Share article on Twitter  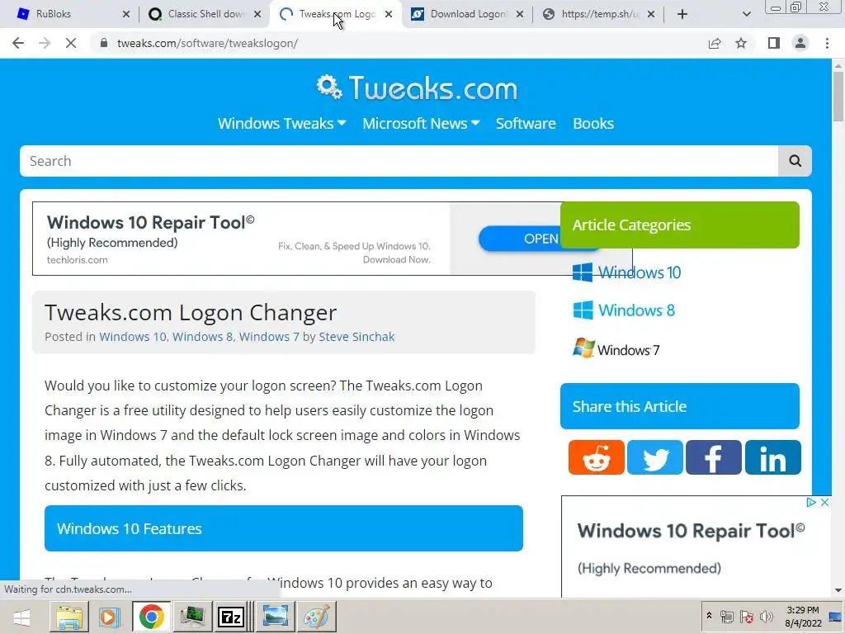point(654,457)
